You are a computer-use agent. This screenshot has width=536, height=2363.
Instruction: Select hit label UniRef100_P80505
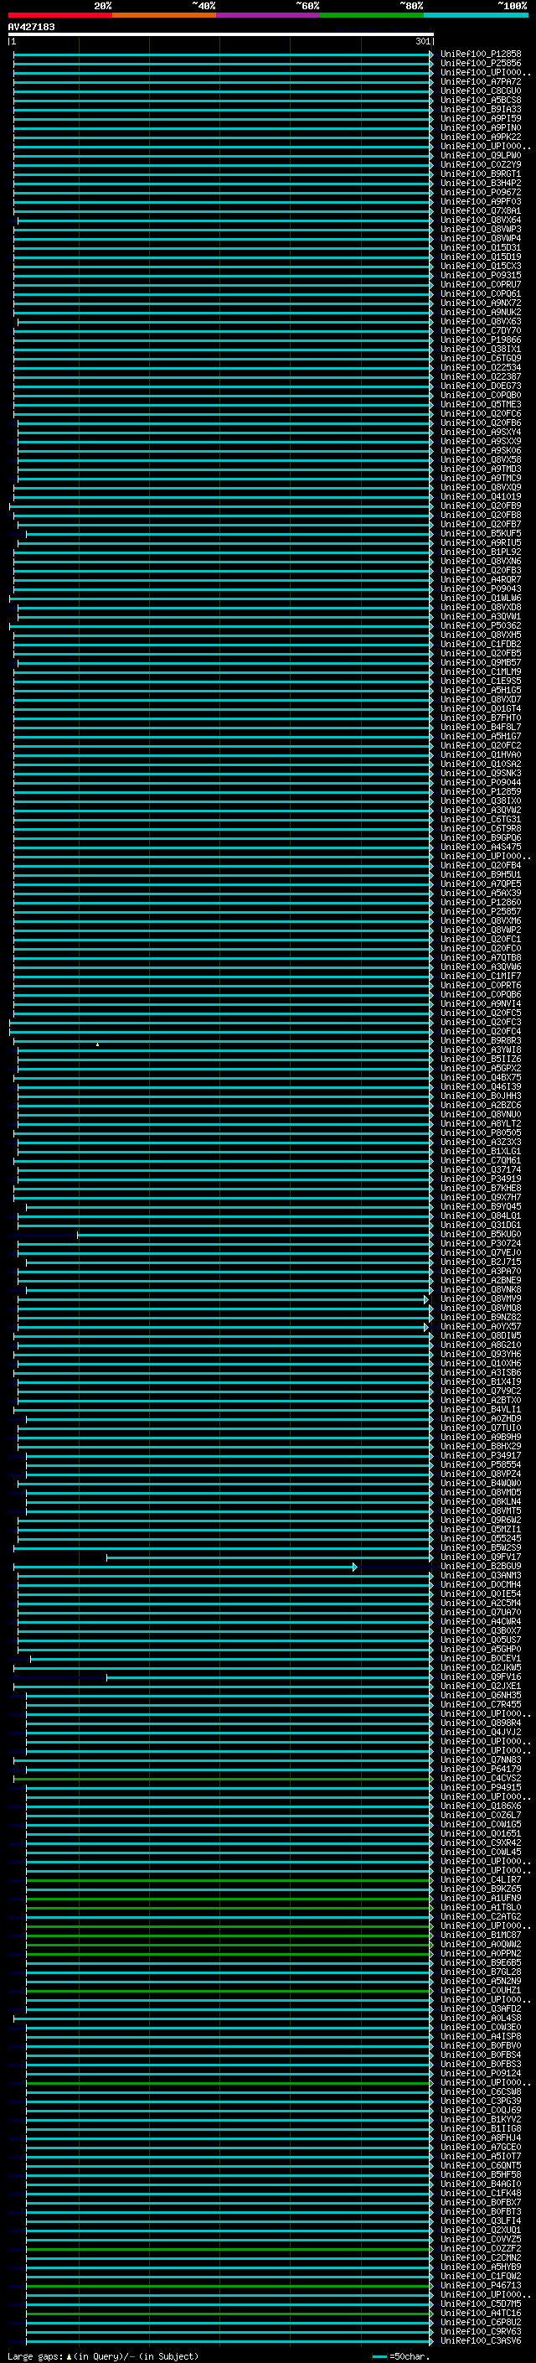pos(481,1133)
